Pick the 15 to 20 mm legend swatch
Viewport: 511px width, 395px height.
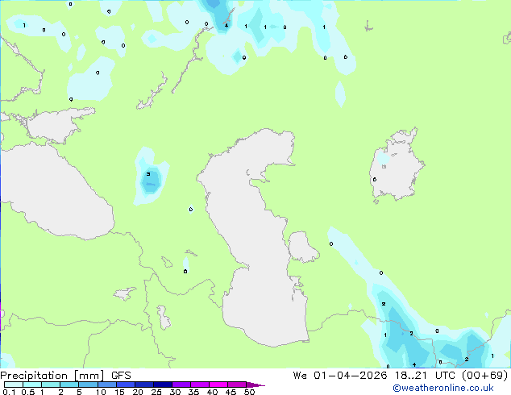(x=126, y=385)
